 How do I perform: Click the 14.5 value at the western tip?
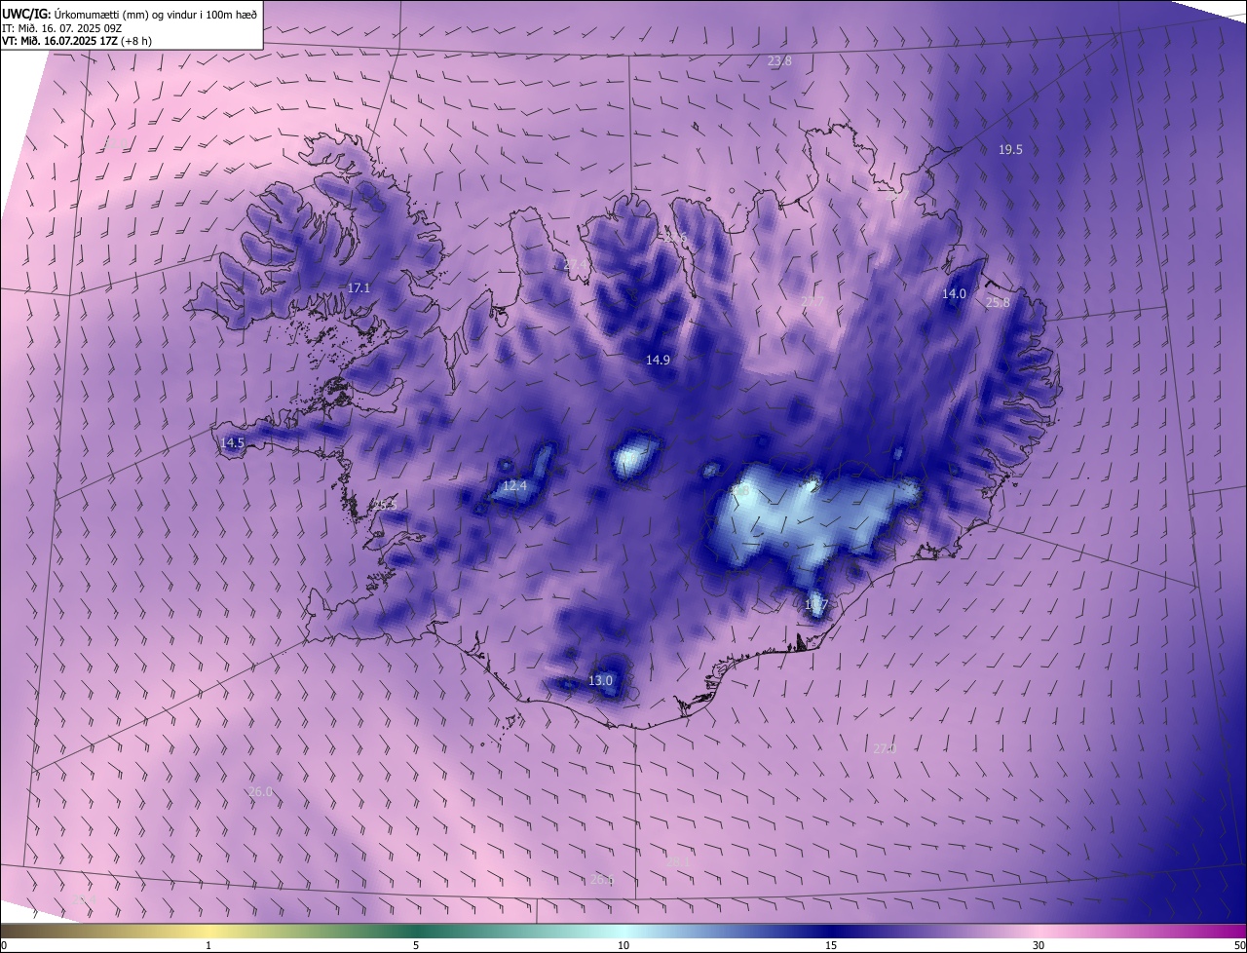232,442
